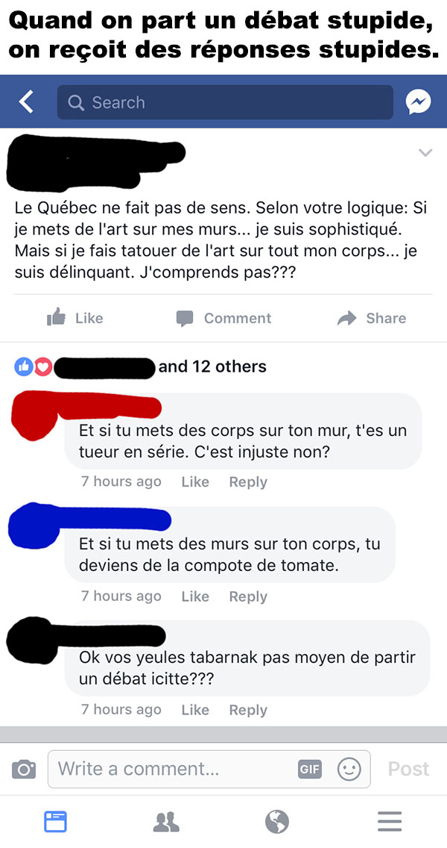
Task: Tap the back arrow icon
Action: click(x=26, y=102)
